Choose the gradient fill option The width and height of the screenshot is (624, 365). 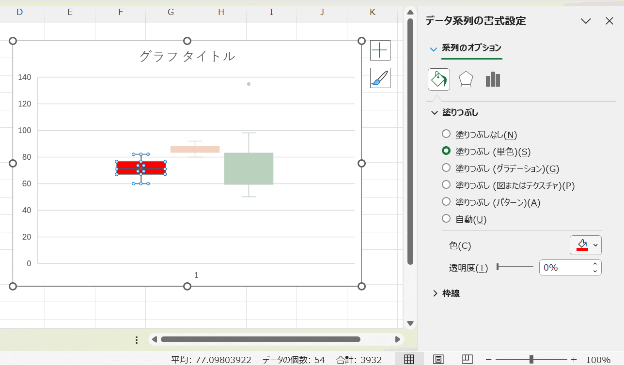tap(446, 168)
